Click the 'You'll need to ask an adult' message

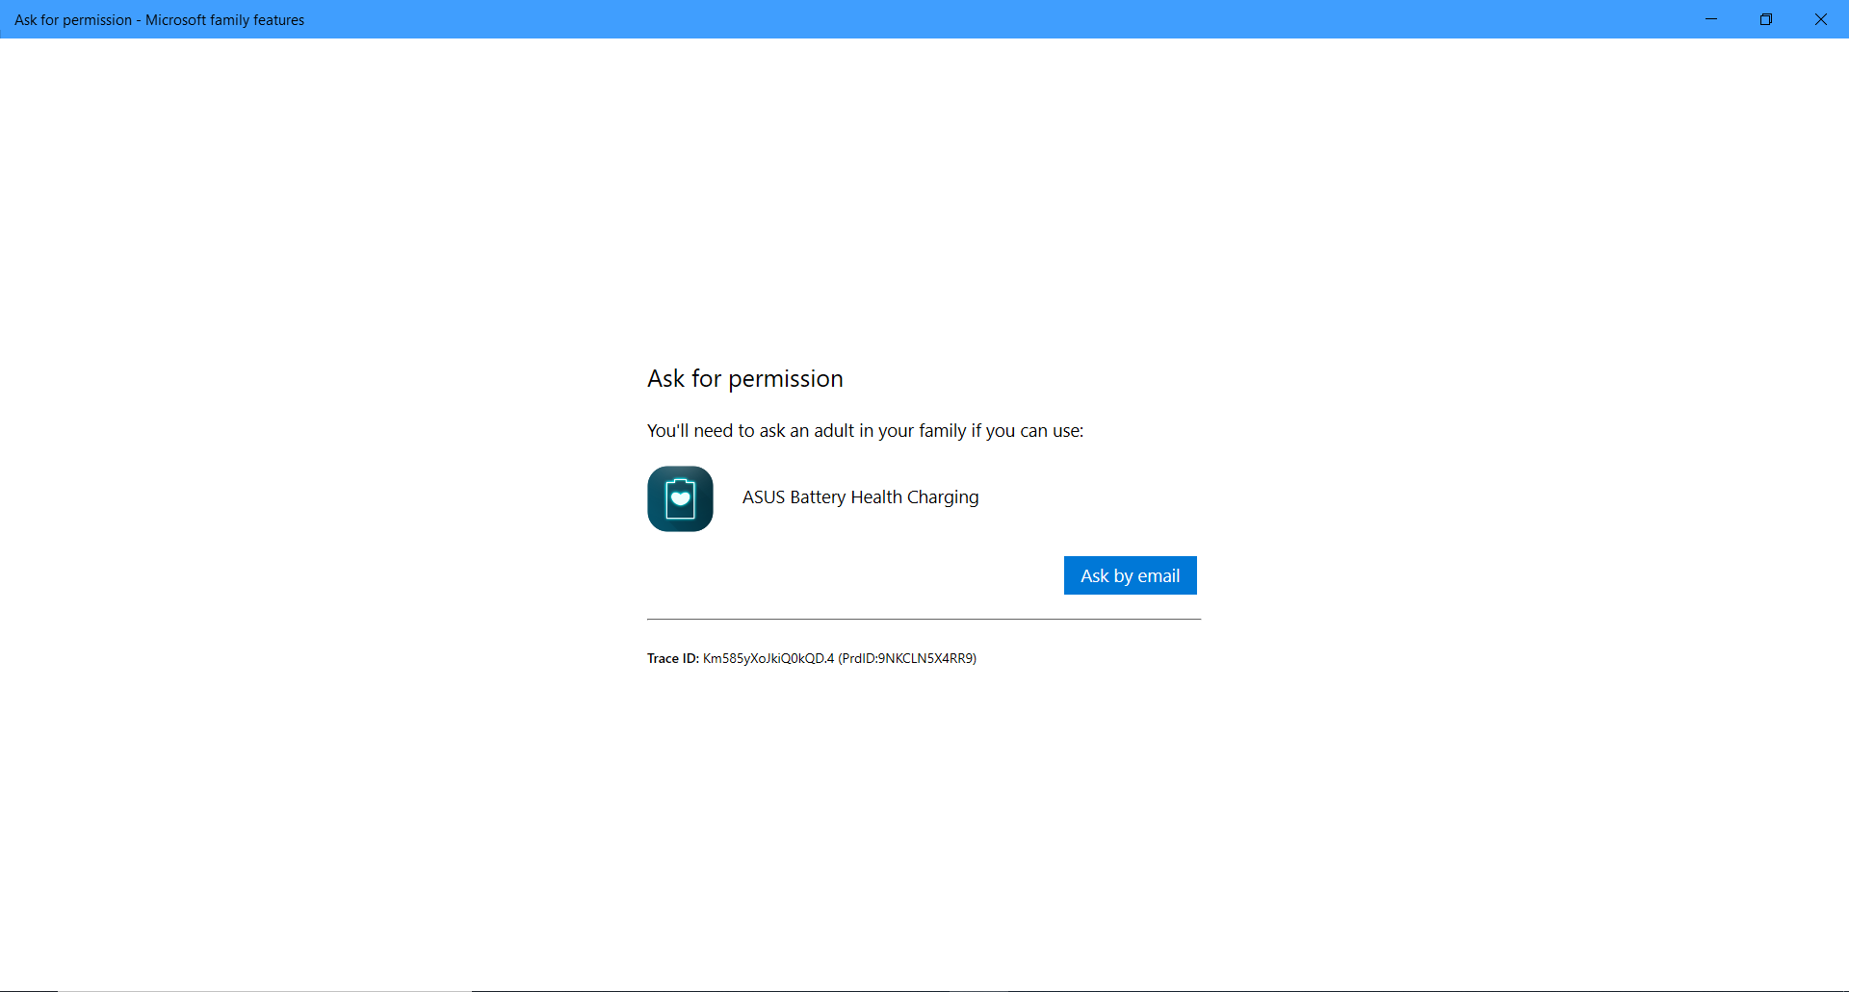coord(865,431)
